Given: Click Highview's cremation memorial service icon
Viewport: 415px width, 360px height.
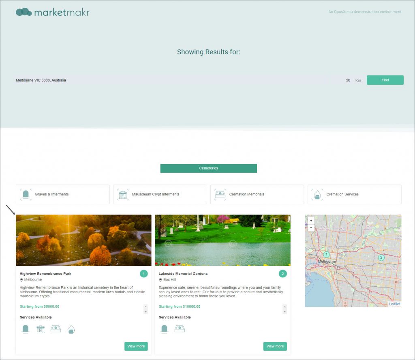Looking at the screenshot, I should click(x=56, y=328).
